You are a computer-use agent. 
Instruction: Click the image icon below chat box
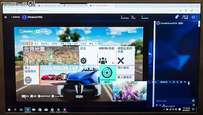point(157,105)
